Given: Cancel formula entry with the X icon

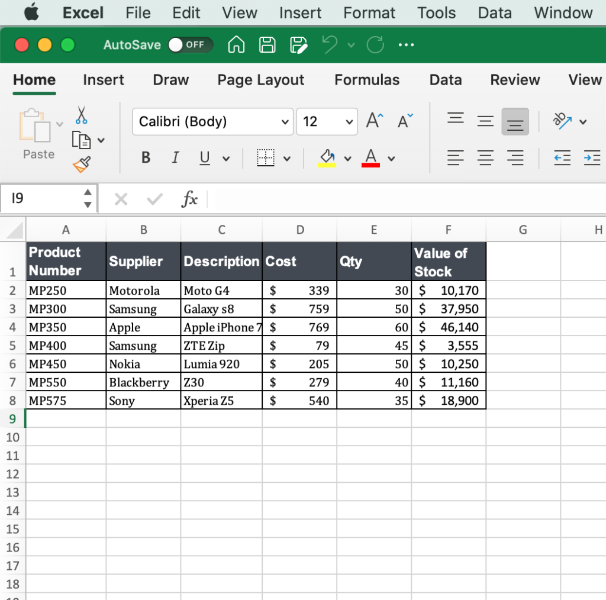Looking at the screenshot, I should coord(121,199).
